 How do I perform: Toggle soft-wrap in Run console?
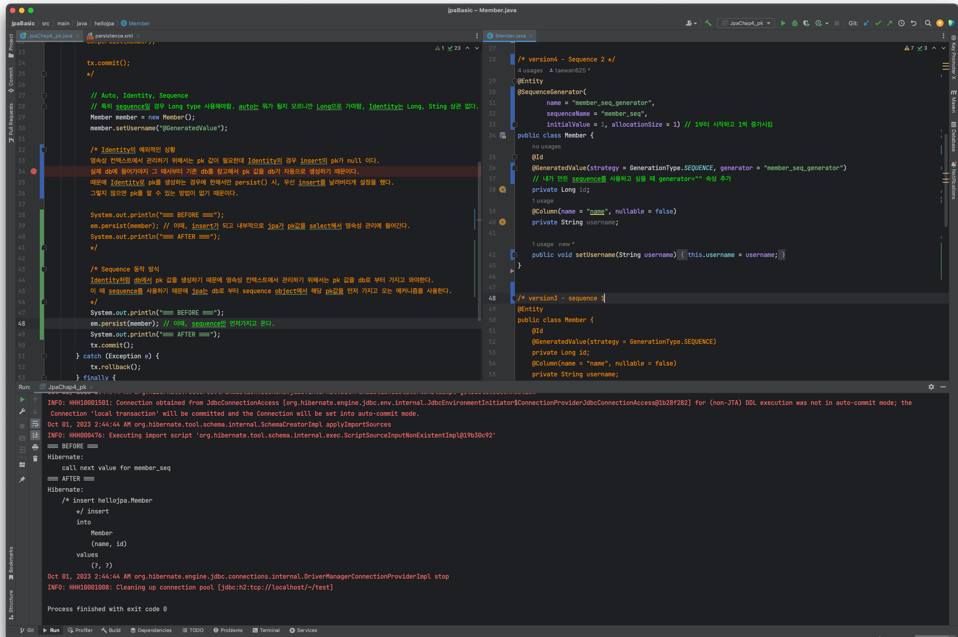click(x=35, y=423)
